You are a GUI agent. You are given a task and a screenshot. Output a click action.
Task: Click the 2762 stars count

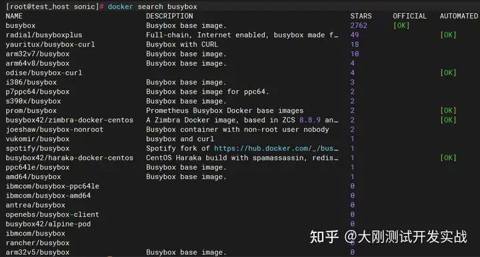[x=359, y=25]
